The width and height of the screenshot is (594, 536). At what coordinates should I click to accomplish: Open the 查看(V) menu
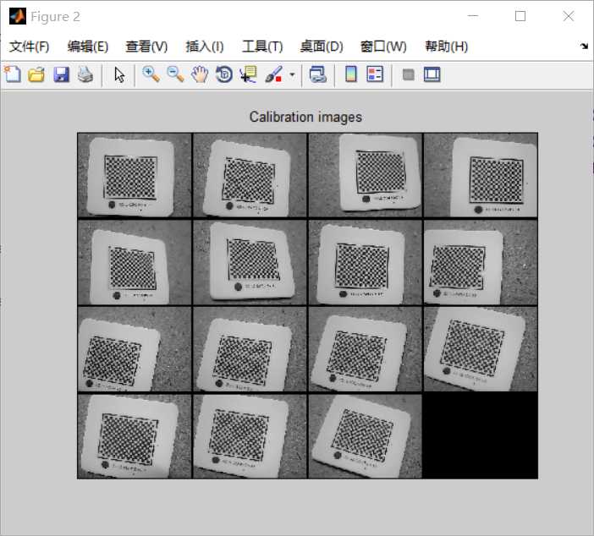pos(146,46)
